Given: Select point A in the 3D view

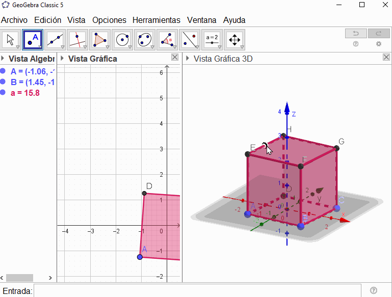Looking at the screenshot, I should coord(248,214).
